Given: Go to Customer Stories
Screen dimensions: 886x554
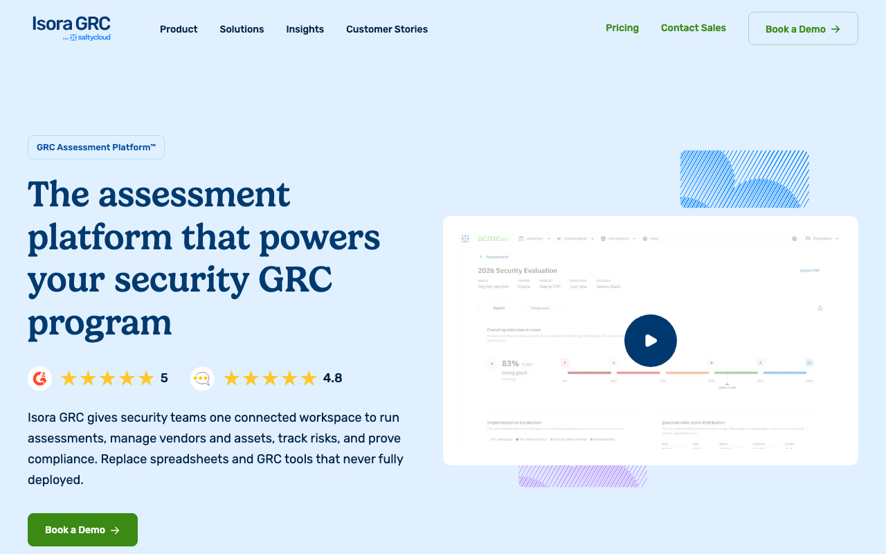Looking at the screenshot, I should point(387,29).
